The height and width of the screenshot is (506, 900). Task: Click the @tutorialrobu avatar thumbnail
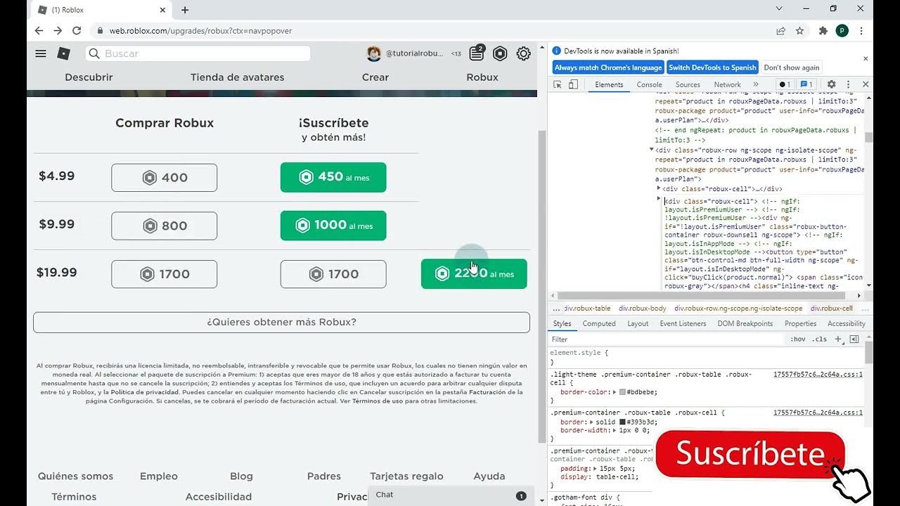[374, 53]
